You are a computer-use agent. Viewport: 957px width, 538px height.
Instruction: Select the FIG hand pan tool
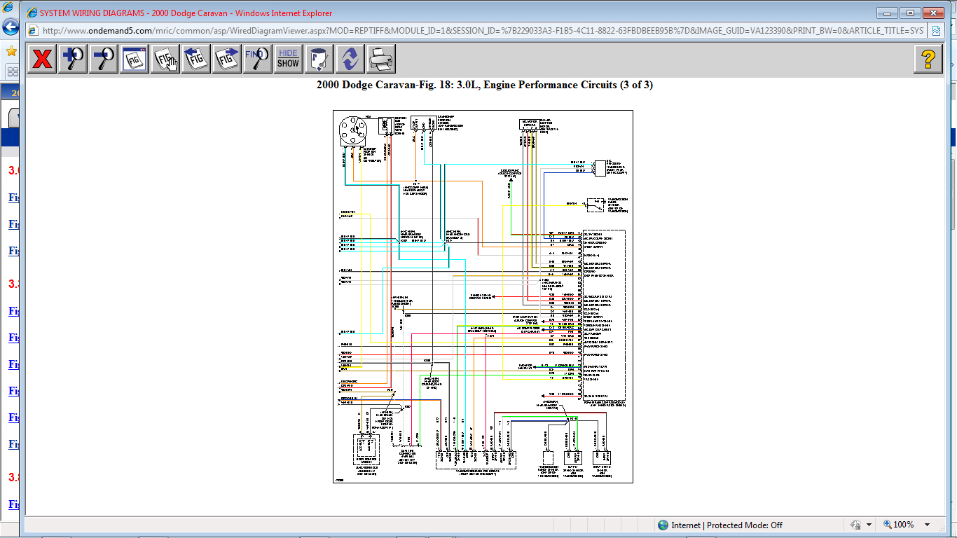click(165, 59)
